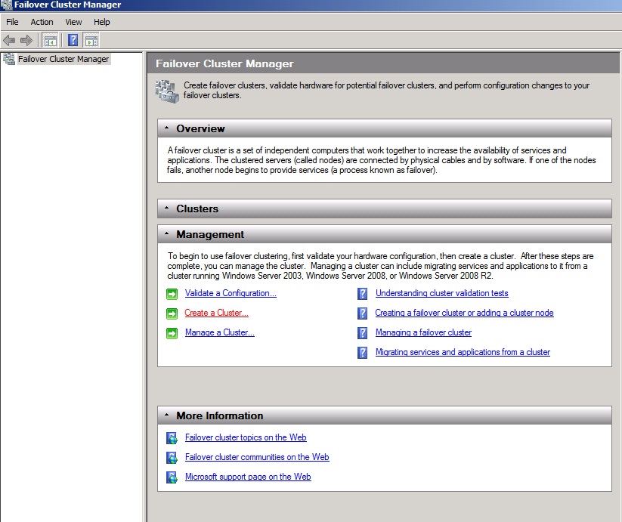Click the More Information heading text
The height and width of the screenshot is (522, 622).
coord(219,415)
